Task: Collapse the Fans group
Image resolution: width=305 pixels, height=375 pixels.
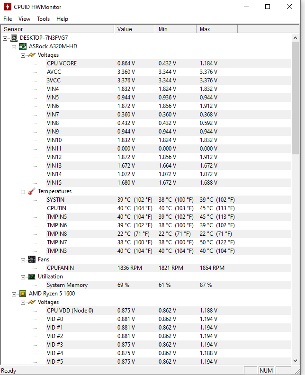Action: pos(23,260)
